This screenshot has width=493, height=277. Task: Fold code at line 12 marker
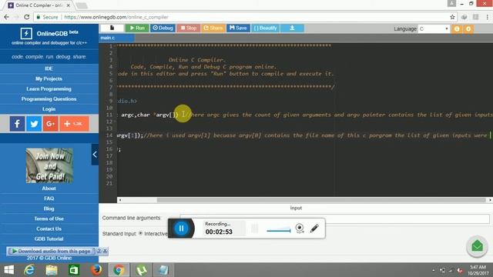tap(115, 122)
